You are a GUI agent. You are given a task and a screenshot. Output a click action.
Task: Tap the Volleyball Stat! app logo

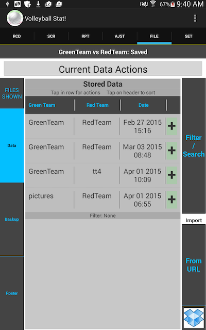[x=15, y=19]
